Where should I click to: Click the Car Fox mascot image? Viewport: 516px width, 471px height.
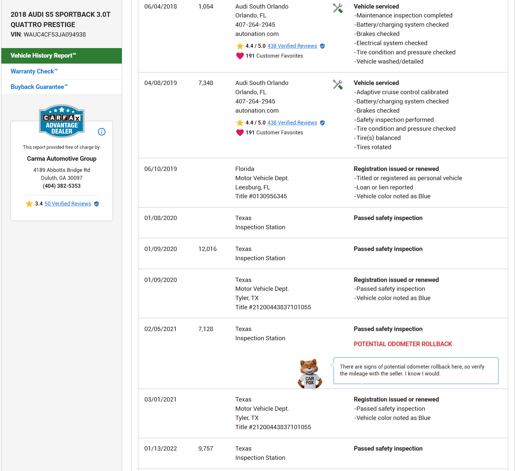(x=310, y=374)
